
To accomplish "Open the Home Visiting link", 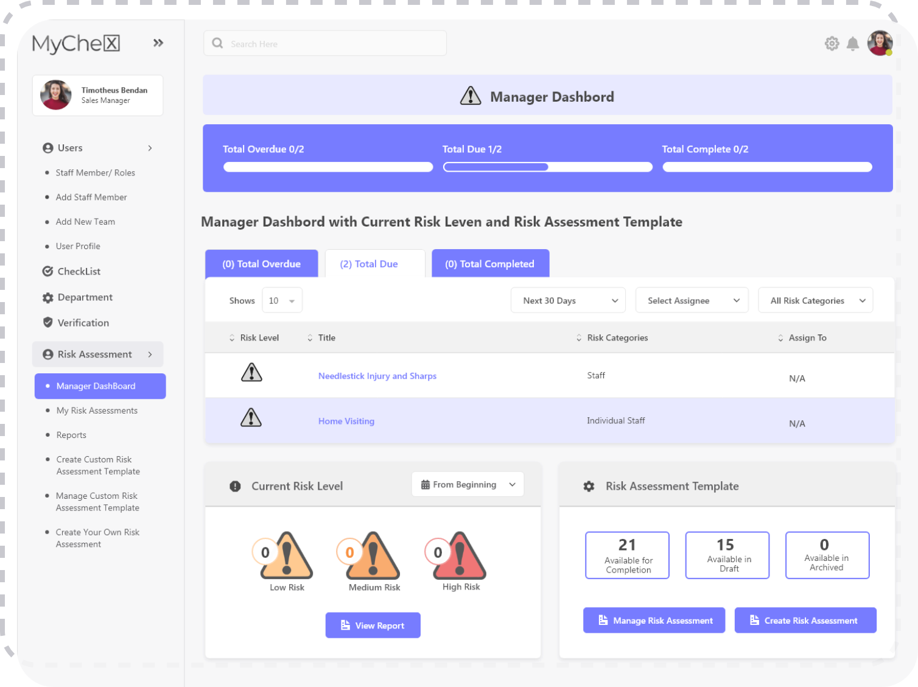I will point(346,421).
